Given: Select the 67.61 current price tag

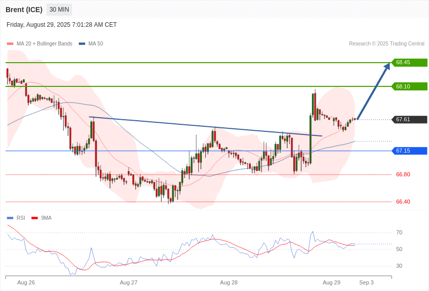Looking at the screenshot, I should tap(409, 119).
